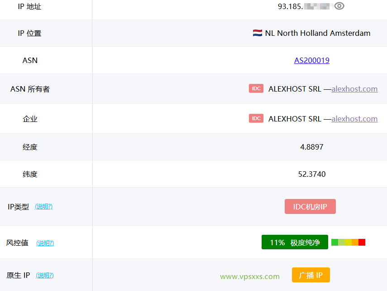Image resolution: width=387 pixels, height=291 pixels.
Task: Click the red segment of risk scale
Action: click(x=362, y=242)
